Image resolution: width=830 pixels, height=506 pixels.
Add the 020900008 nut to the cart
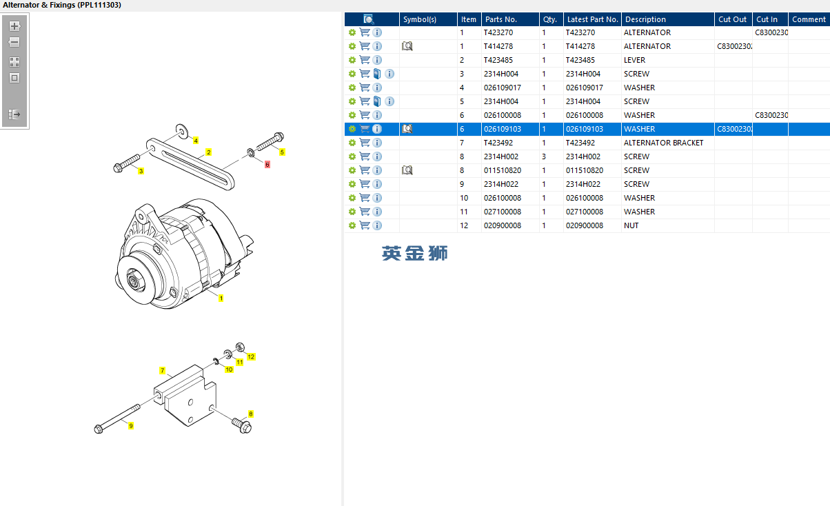tap(365, 225)
